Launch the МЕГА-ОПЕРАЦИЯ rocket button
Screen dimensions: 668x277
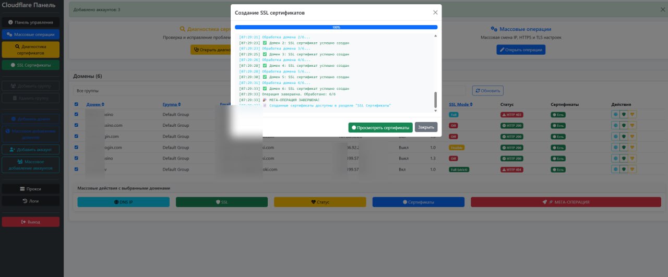click(566, 202)
